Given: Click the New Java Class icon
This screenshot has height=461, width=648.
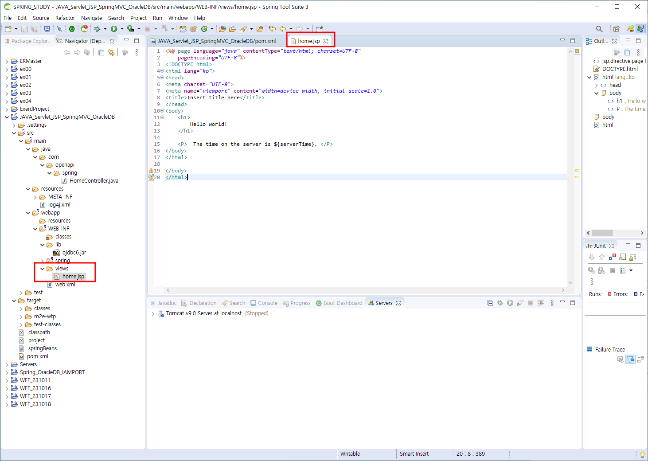Looking at the screenshot, I should coord(204,29).
